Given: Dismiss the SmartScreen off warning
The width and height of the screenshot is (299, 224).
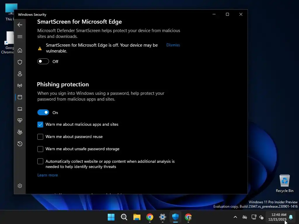Looking at the screenshot, I should click(173, 45).
